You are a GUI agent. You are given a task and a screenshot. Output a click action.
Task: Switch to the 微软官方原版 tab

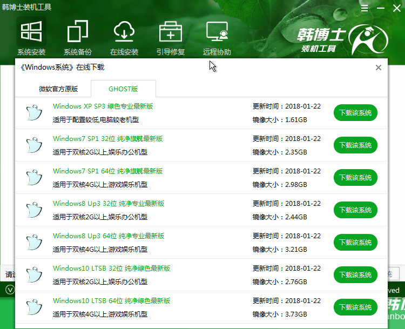[x=58, y=89]
